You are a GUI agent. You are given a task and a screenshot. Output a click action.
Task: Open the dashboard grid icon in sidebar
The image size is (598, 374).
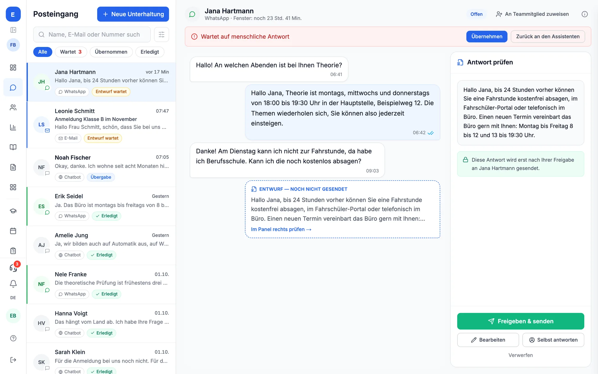13,68
